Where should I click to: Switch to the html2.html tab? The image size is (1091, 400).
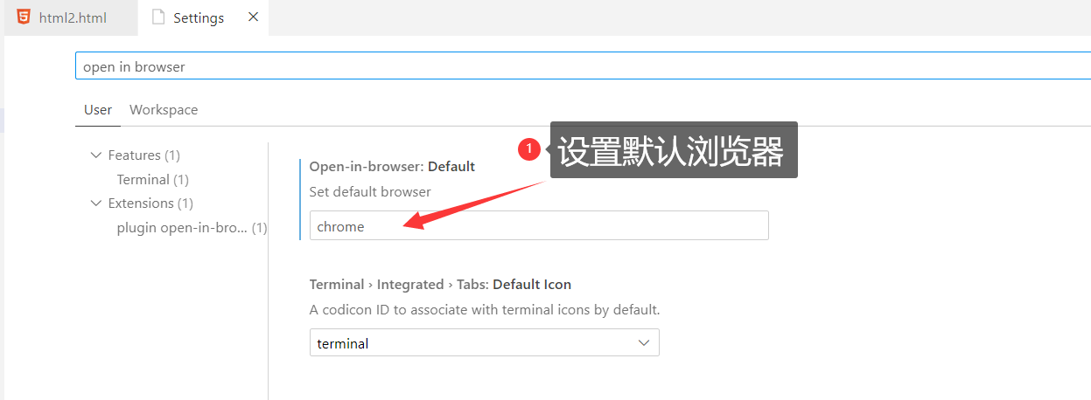(x=73, y=17)
